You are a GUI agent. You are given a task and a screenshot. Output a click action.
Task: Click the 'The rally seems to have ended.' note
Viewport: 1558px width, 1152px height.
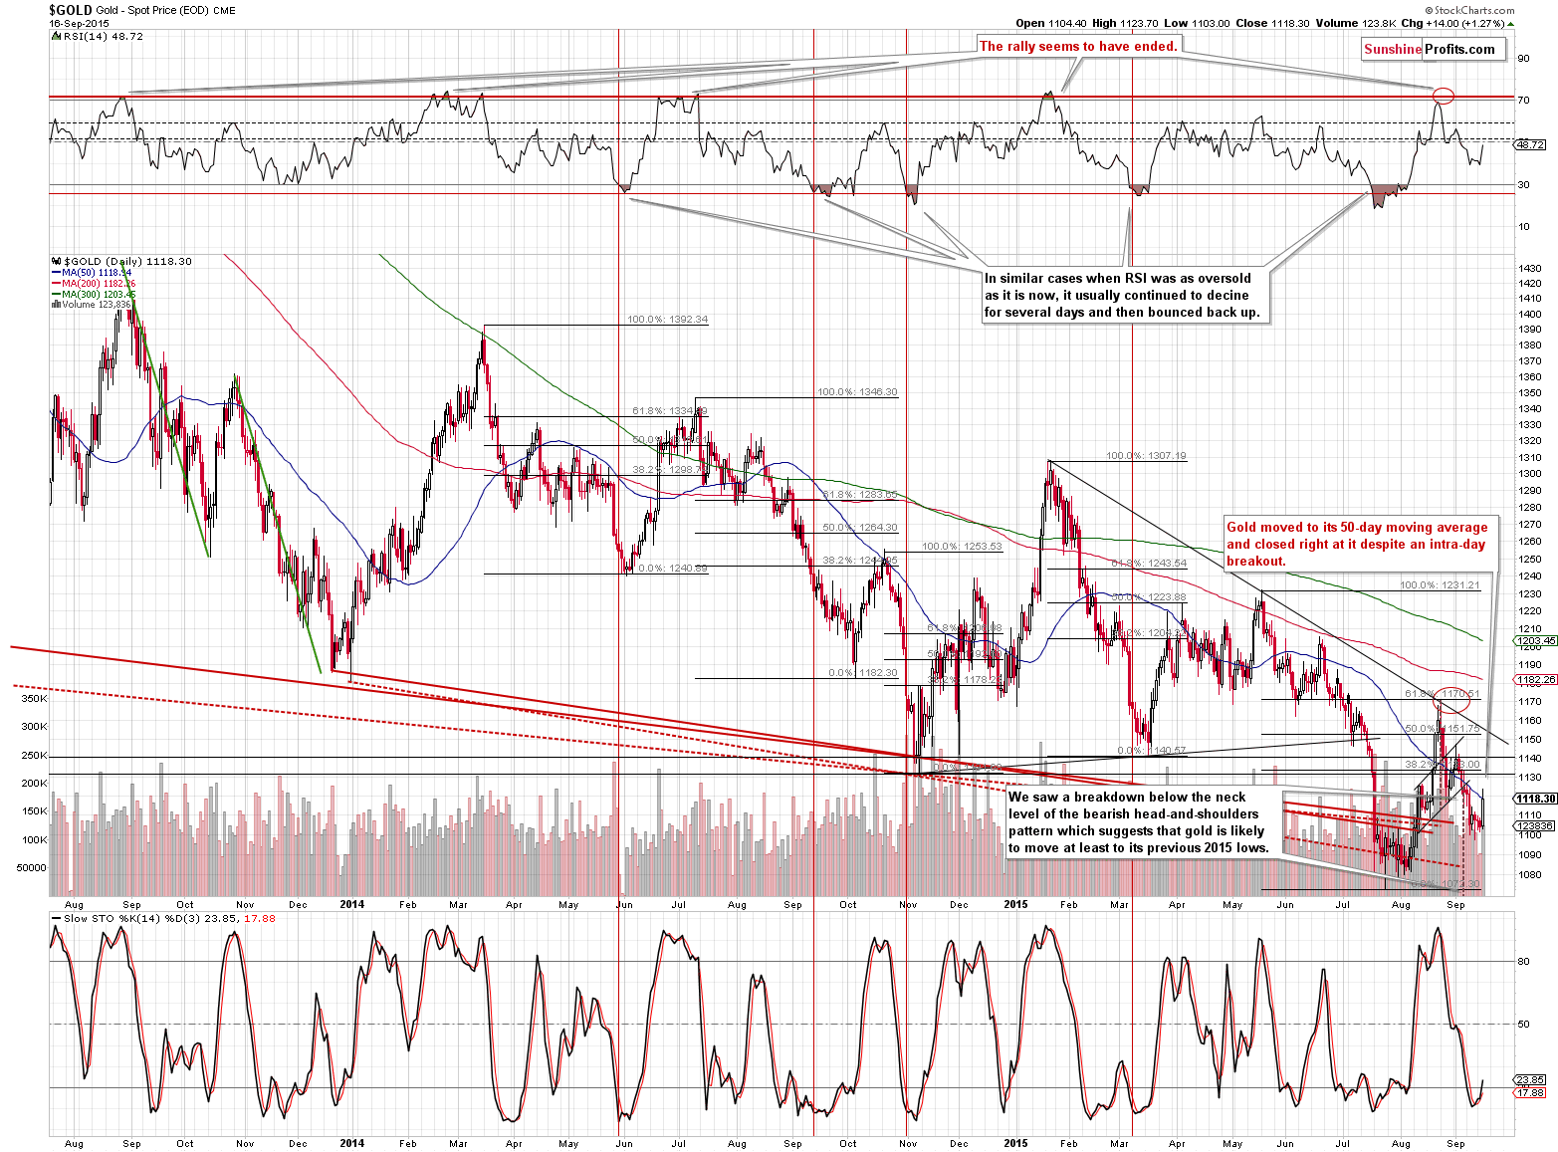click(x=1078, y=46)
